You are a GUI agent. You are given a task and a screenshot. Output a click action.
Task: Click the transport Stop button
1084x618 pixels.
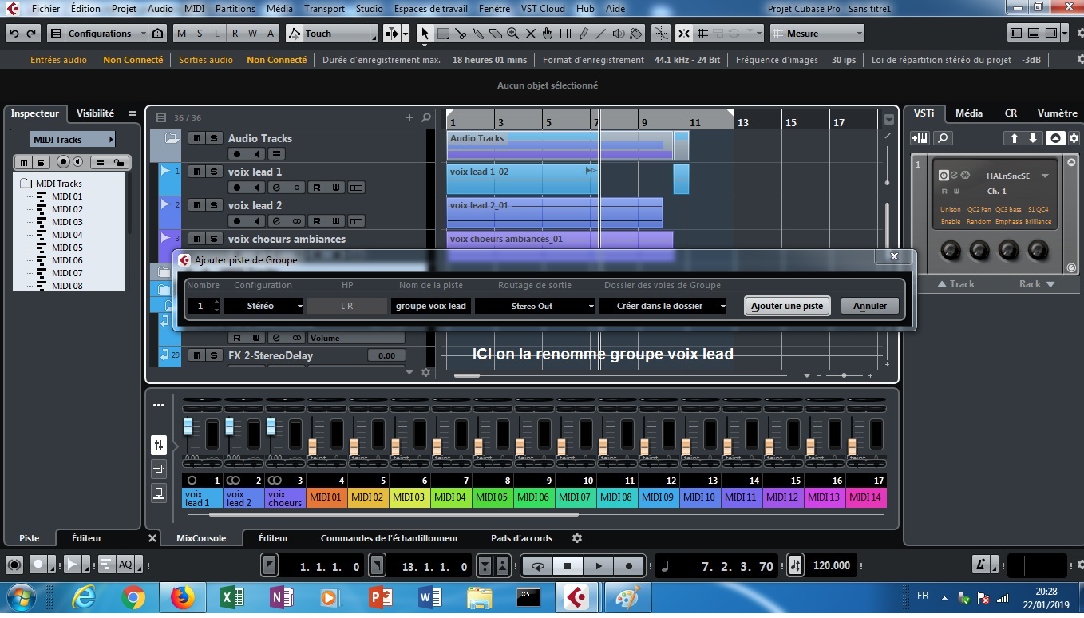(568, 566)
